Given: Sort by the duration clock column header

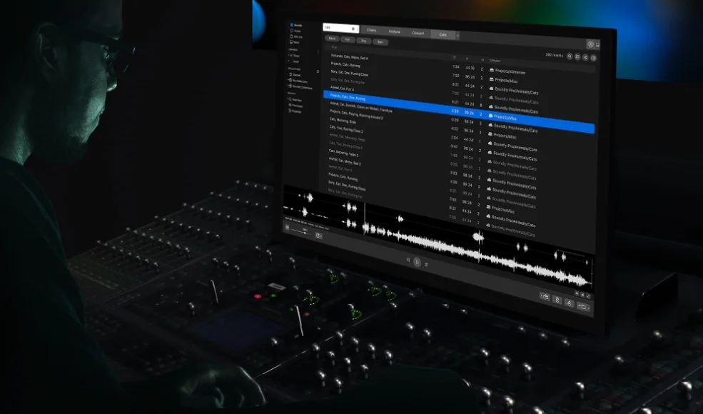Looking at the screenshot, I should coord(454,57).
